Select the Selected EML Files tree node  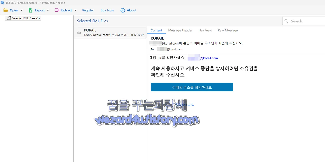(x=23, y=18)
